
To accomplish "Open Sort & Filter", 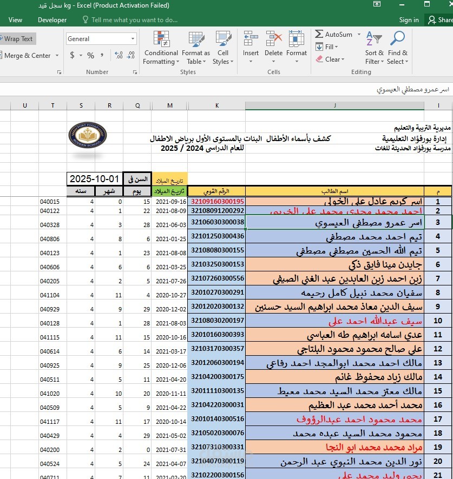I will pos(375,48).
